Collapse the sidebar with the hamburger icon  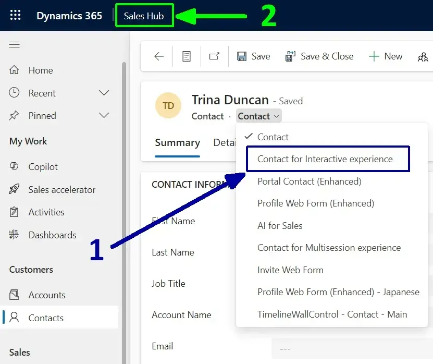coord(15,44)
